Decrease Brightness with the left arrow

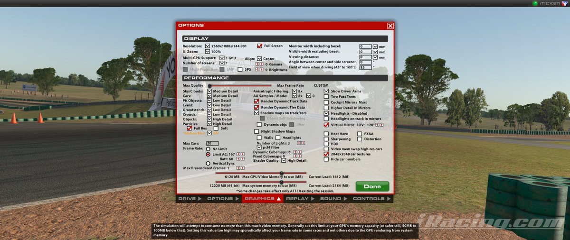point(257,70)
